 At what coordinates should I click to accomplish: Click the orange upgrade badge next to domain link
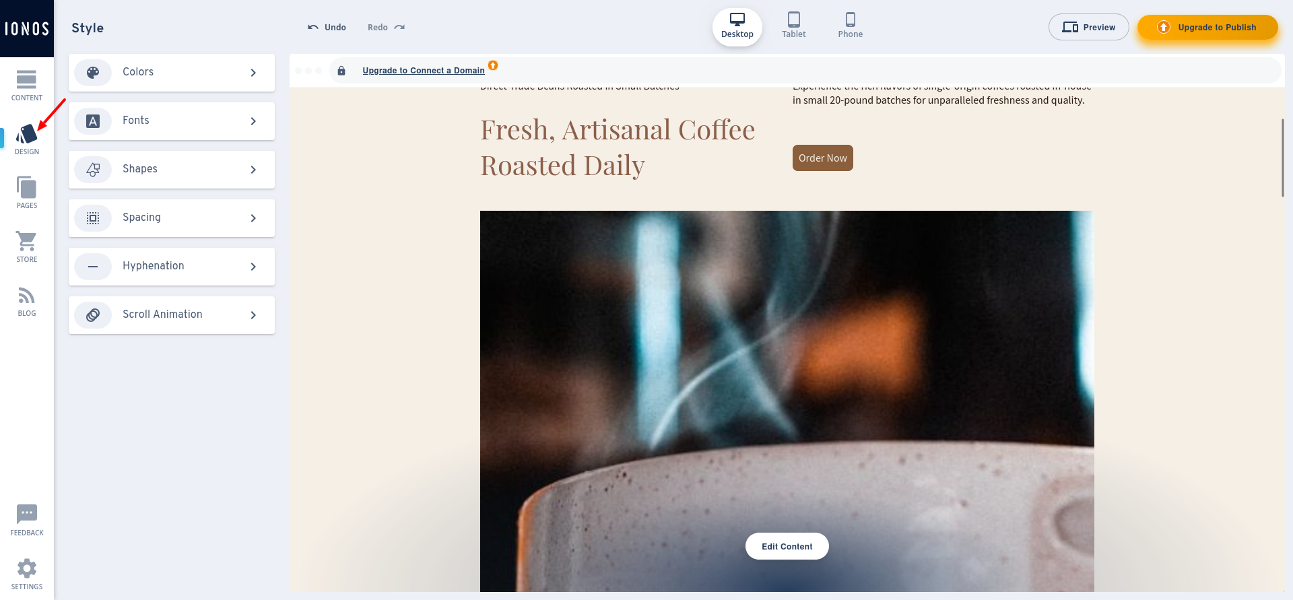[493, 65]
